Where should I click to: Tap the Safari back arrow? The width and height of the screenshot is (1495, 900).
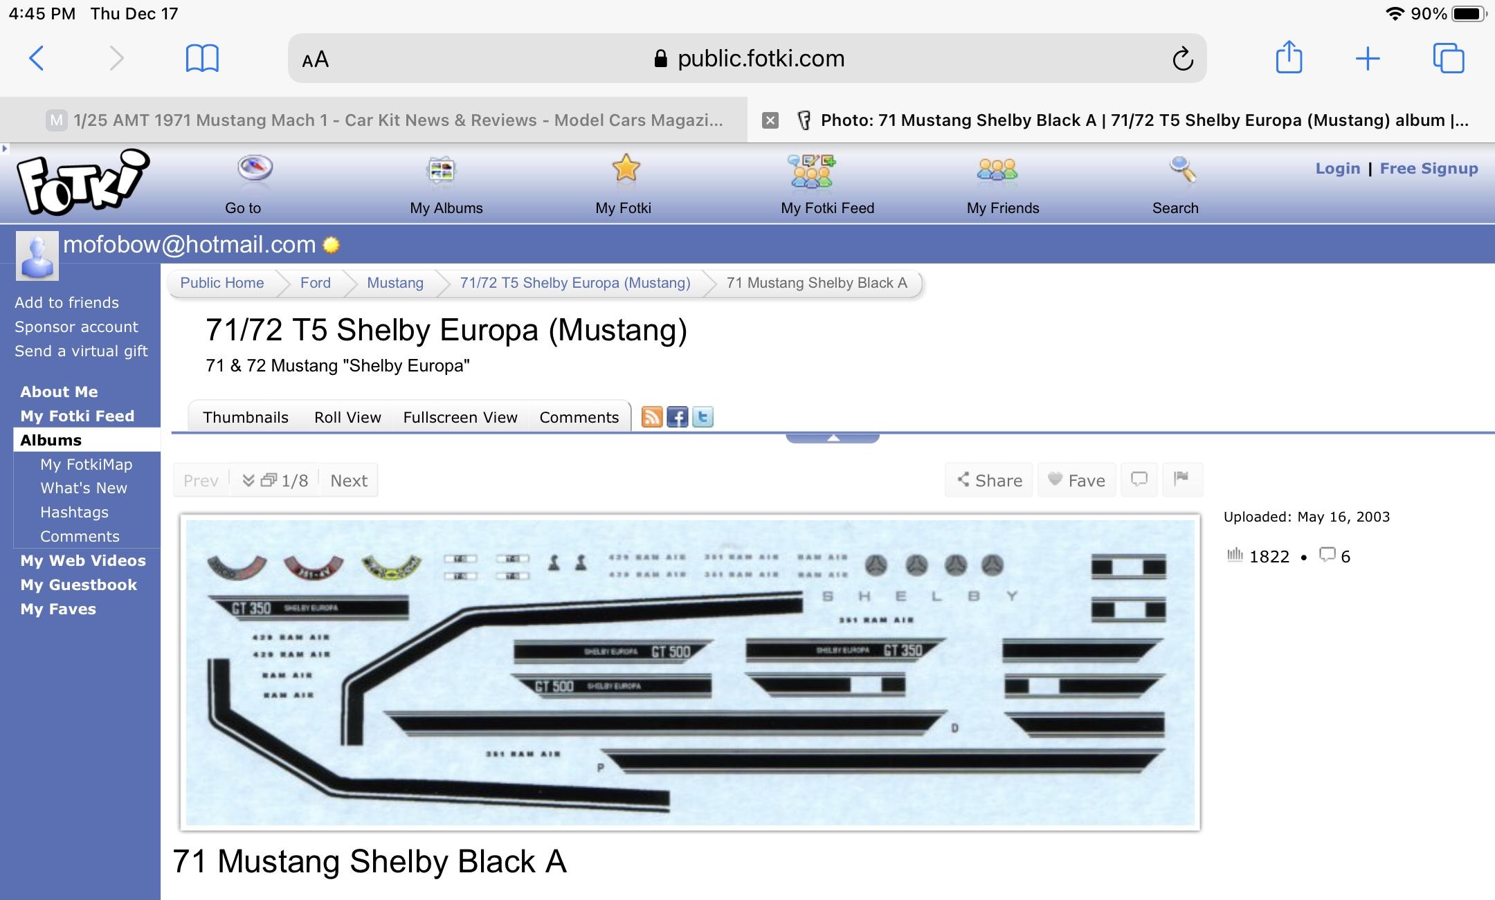tap(37, 58)
